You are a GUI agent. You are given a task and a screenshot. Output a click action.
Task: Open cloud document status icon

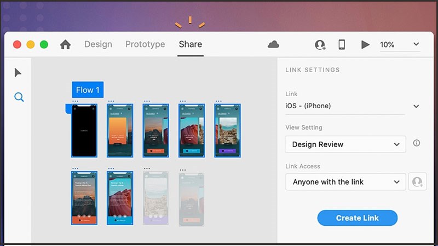click(273, 44)
